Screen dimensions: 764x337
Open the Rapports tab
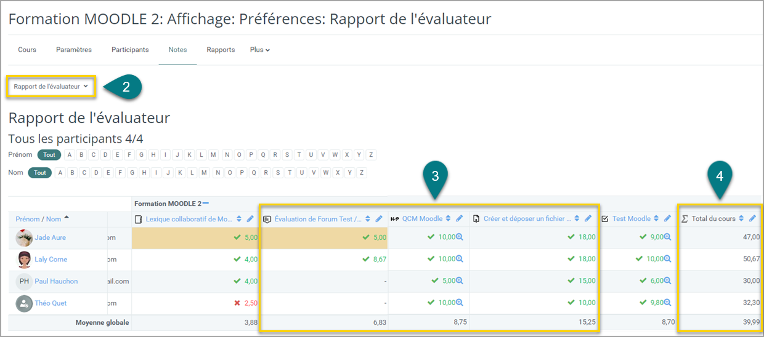coord(221,50)
